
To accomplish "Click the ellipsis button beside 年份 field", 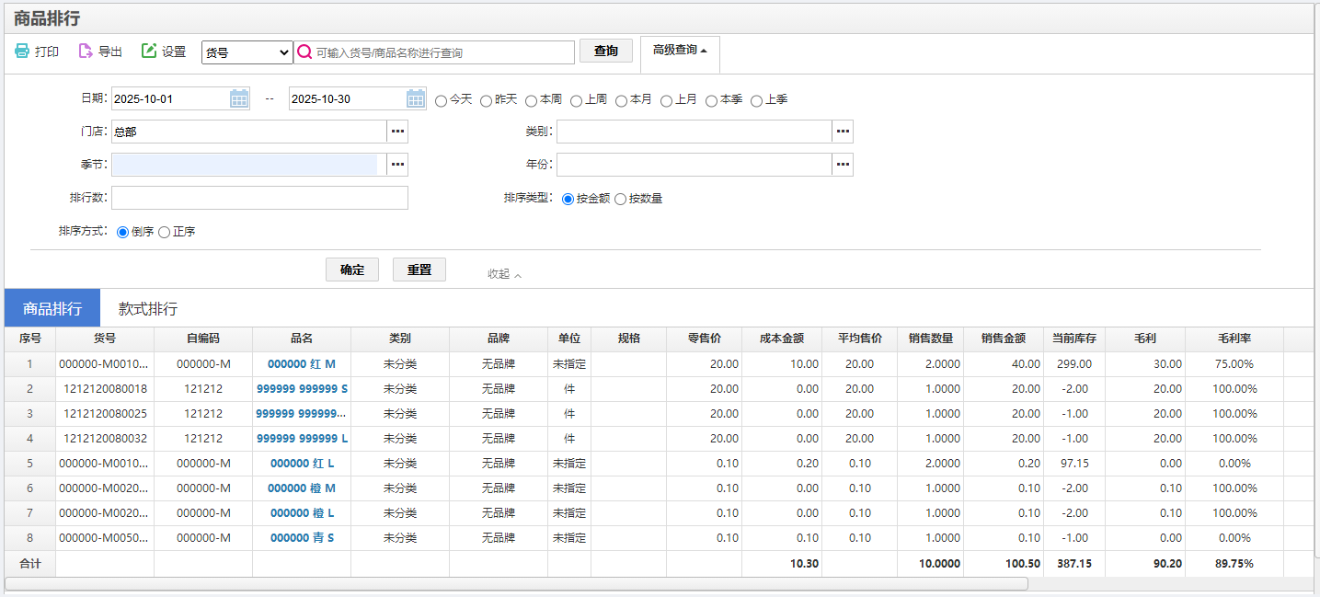I will [843, 165].
